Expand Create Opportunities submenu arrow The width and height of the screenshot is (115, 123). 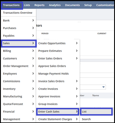pos(77,43)
